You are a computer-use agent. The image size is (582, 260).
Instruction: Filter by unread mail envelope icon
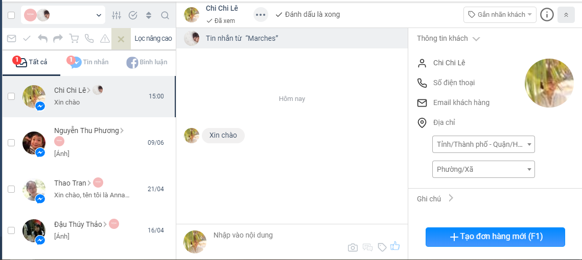click(x=12, y=39)
